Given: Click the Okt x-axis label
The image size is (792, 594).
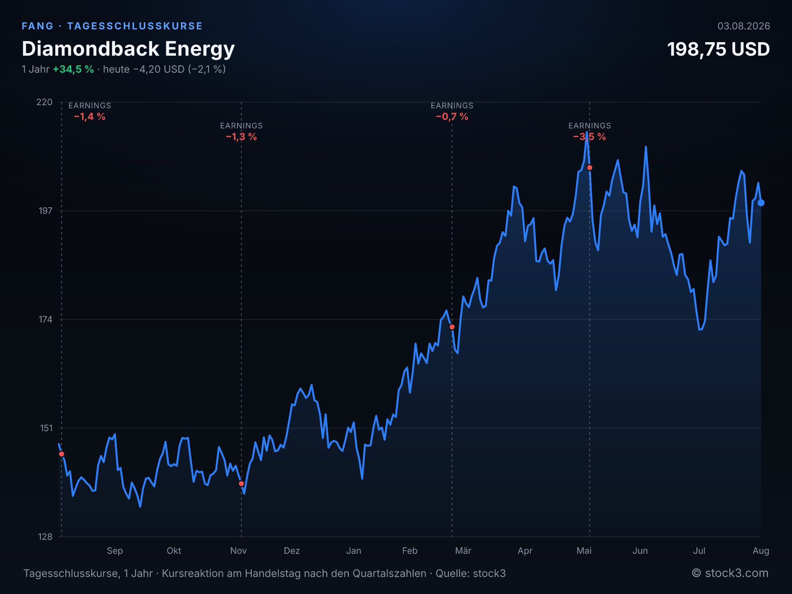Looking at the screenshot, I should (x=174, y=551).
